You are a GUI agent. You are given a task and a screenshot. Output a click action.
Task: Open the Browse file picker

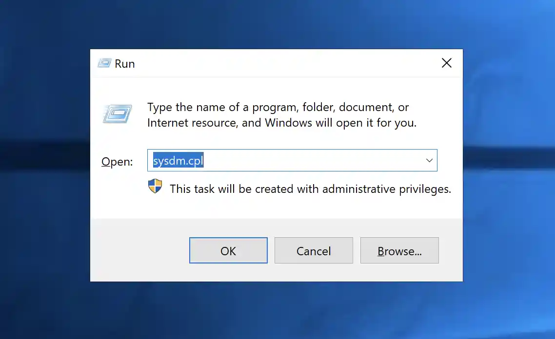[399, 250]
